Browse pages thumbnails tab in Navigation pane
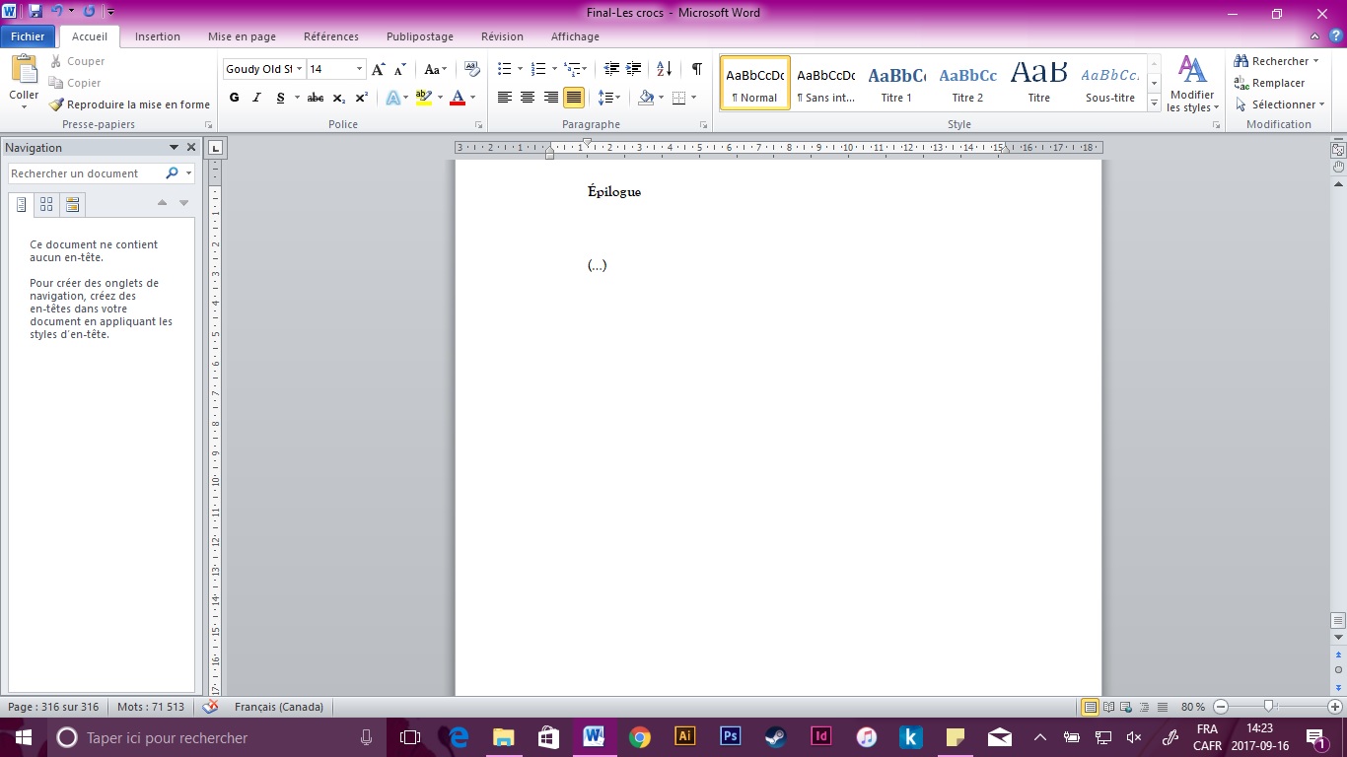 (x=46, y=205)
